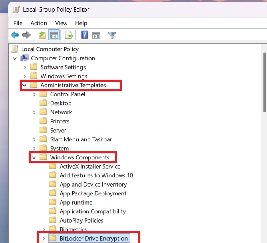Select BitLocker Drive Encryption label
This screenshot has width=267, height=243.
pos(94,239)
